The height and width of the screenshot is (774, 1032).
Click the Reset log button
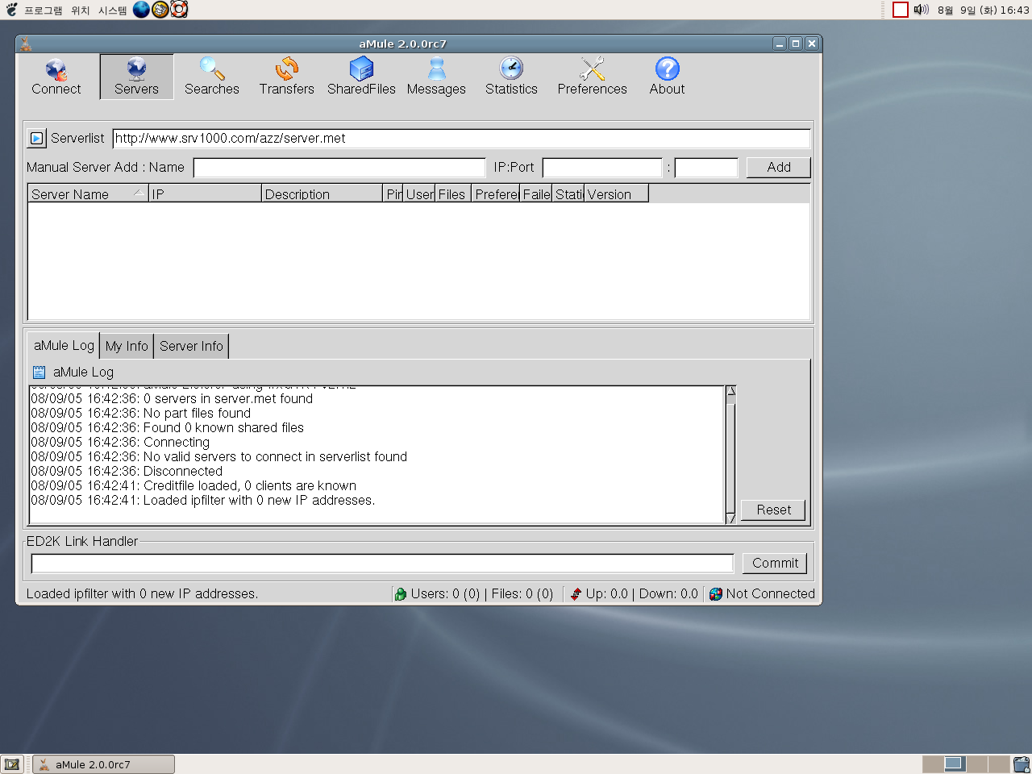[x=773, y=510]
